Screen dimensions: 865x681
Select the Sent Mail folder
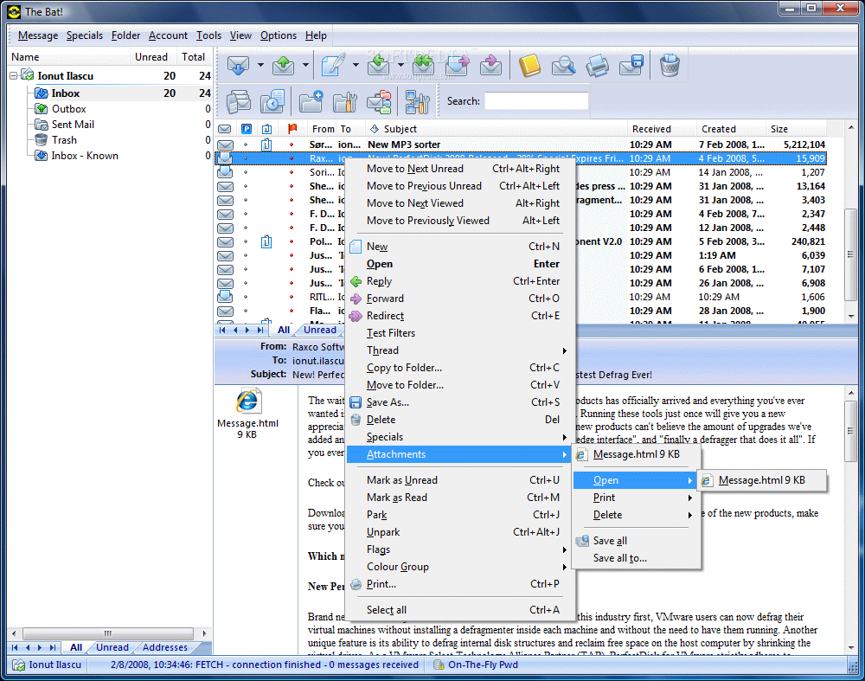coord(73,125)
